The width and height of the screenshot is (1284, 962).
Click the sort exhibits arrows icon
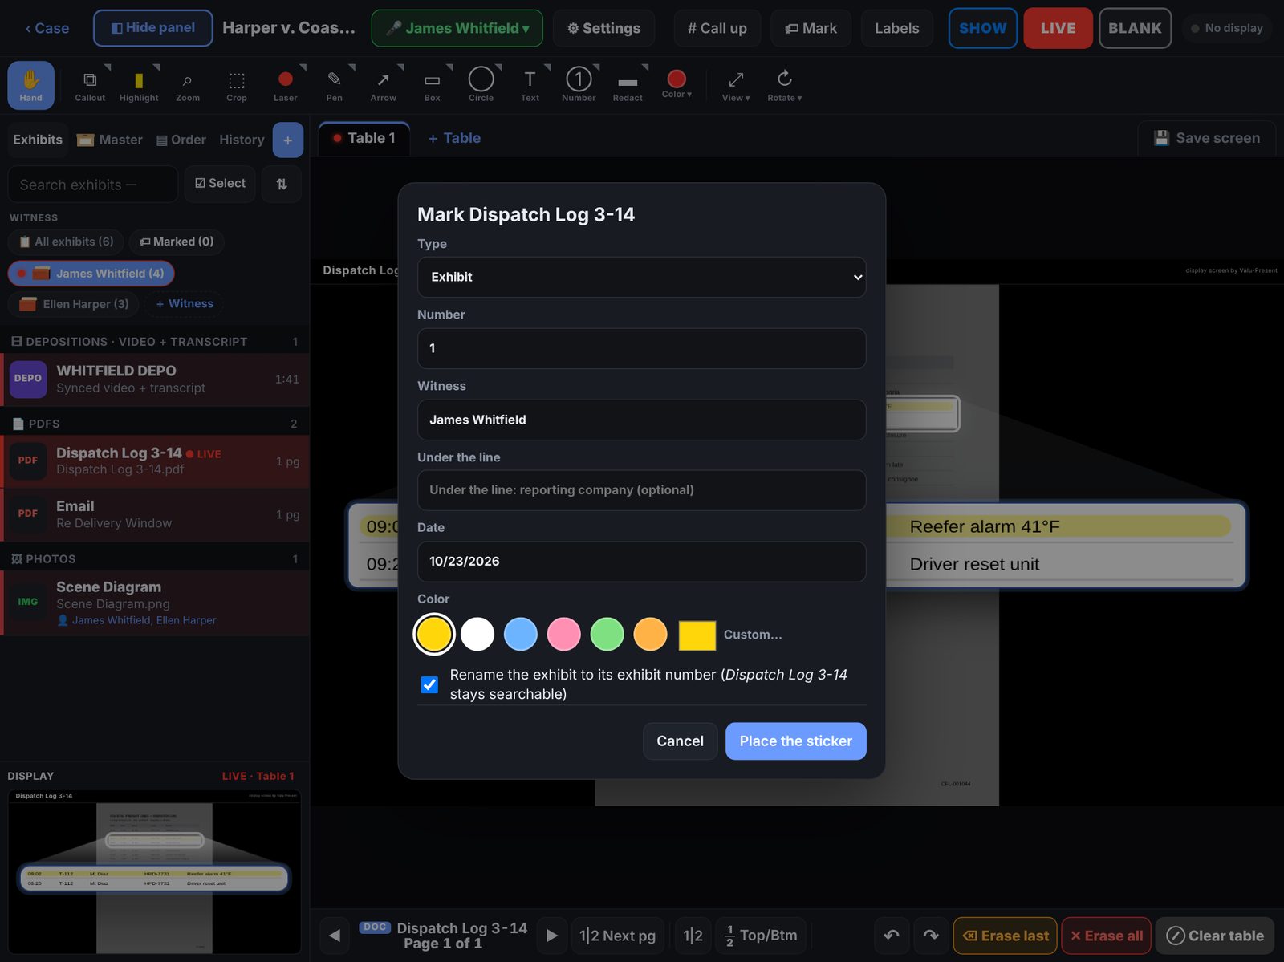click(282, 184)
